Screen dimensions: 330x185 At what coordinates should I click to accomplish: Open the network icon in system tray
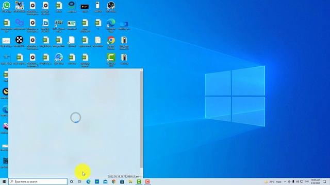pos(302,181)
